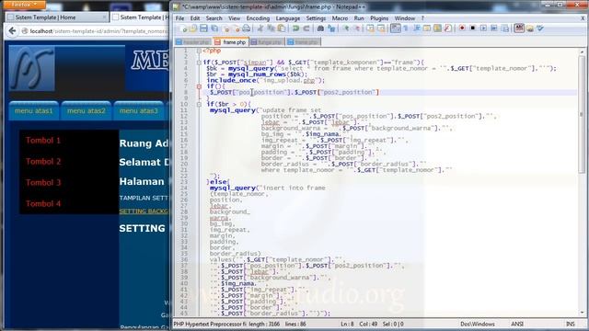Open the Edit menu

click(x=195, y=18)
